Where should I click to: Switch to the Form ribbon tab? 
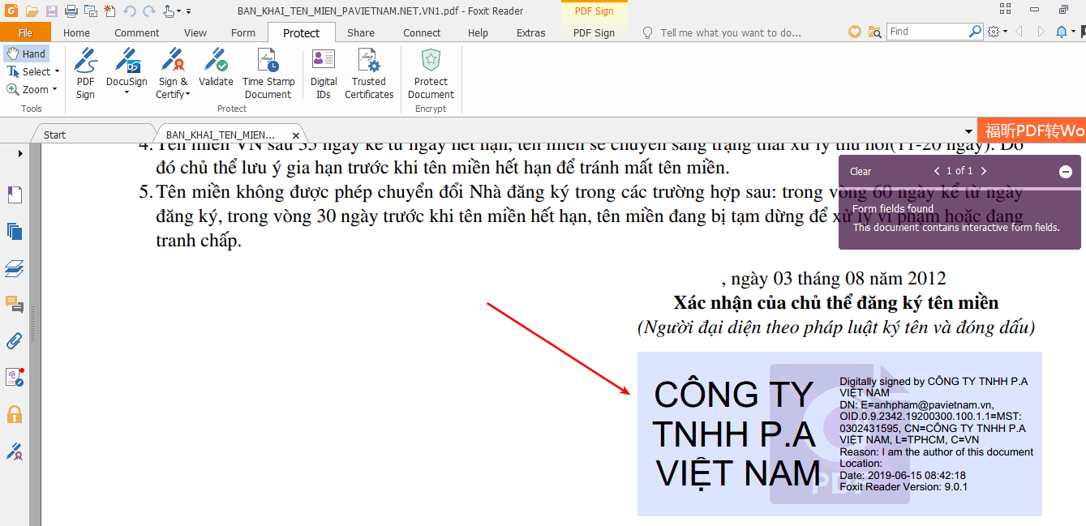(243, 32)
